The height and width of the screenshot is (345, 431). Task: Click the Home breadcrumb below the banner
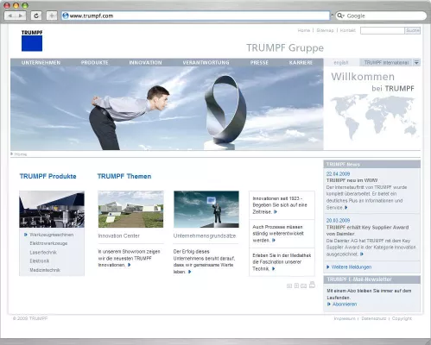(21, 154)
